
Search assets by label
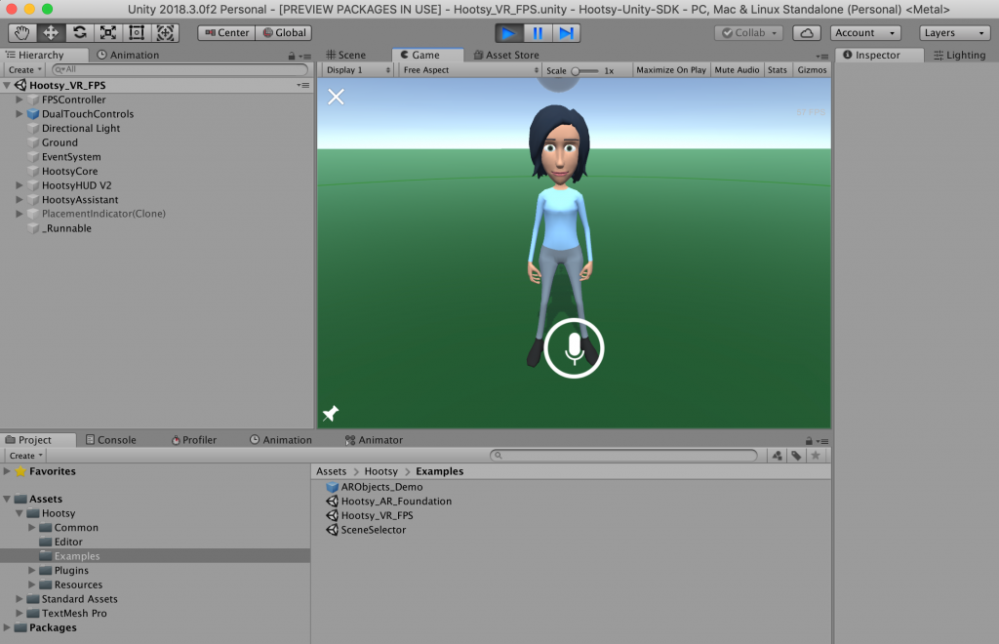coord(796,456)
